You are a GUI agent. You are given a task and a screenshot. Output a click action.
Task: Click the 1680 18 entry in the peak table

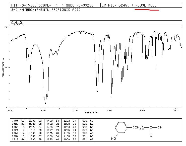tap(35, 133)
